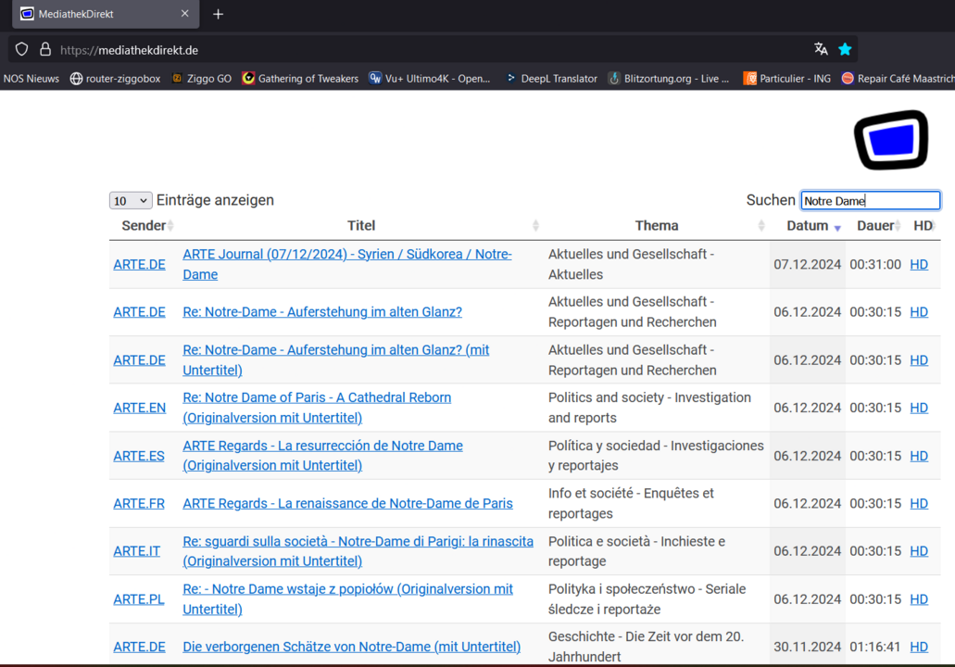
Task: Toggle sorting on the Sender column
Action: pyautogui.click(x=145, y=225)
